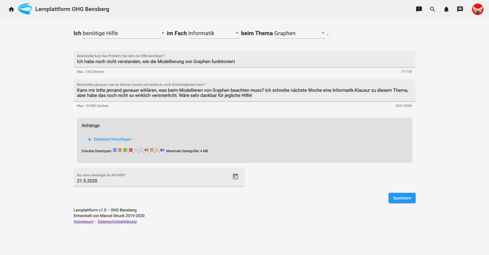Open the Impressum link

click(83, 222)
